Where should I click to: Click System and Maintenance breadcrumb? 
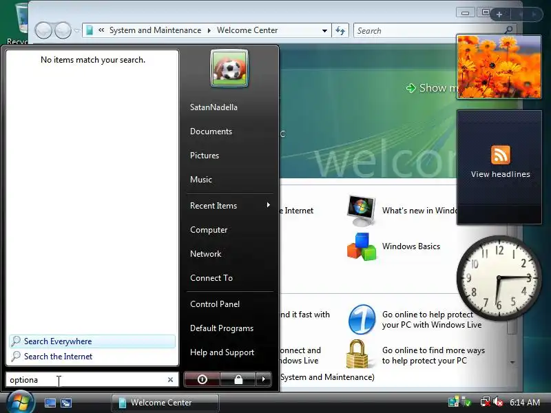point(156,30)
